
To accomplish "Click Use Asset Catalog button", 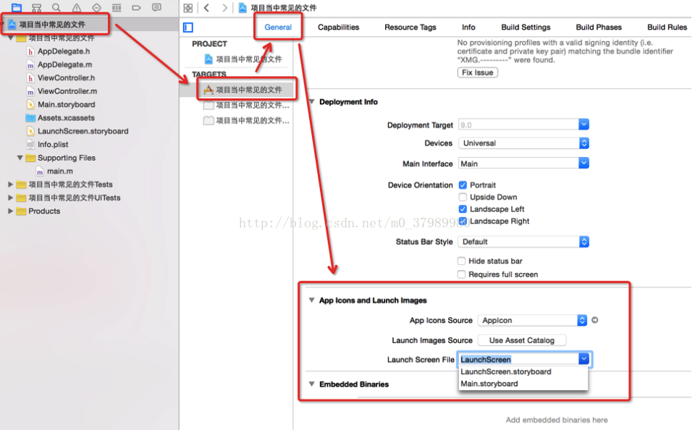I will (522, 340).
